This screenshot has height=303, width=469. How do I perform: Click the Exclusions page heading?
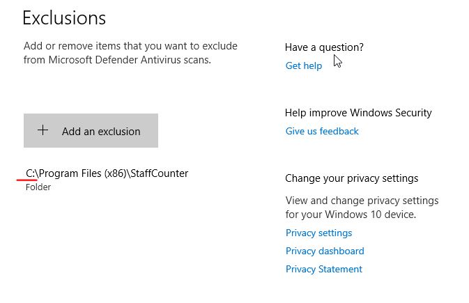point(64,18)
